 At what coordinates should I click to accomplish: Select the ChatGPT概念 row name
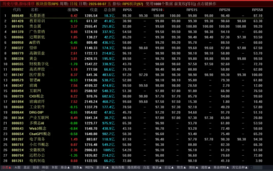pos(40,134)
